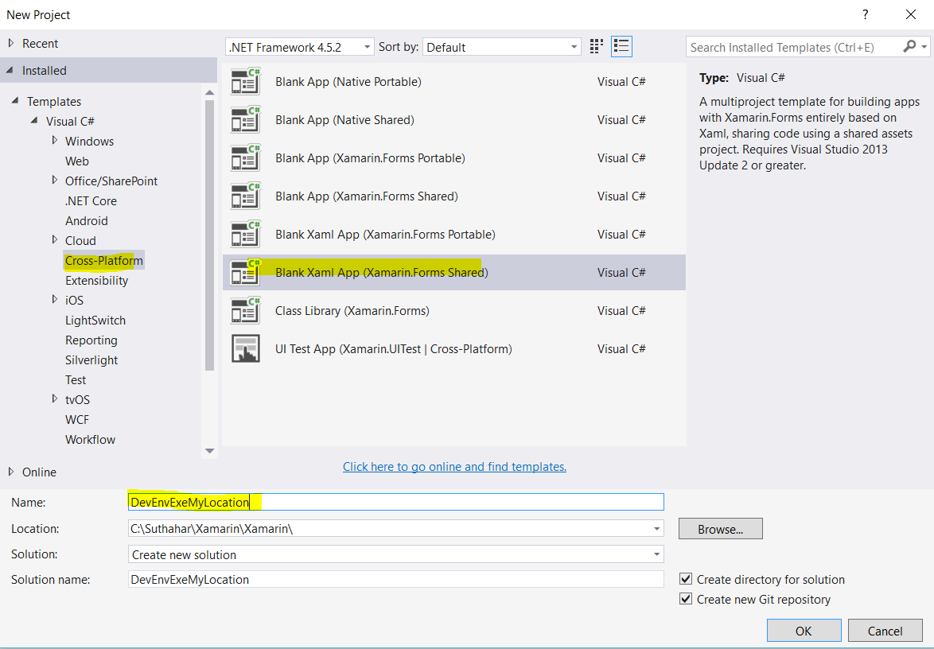Expand the iOS node arrow
Screen dimensions: 934x649
point(54,299)
